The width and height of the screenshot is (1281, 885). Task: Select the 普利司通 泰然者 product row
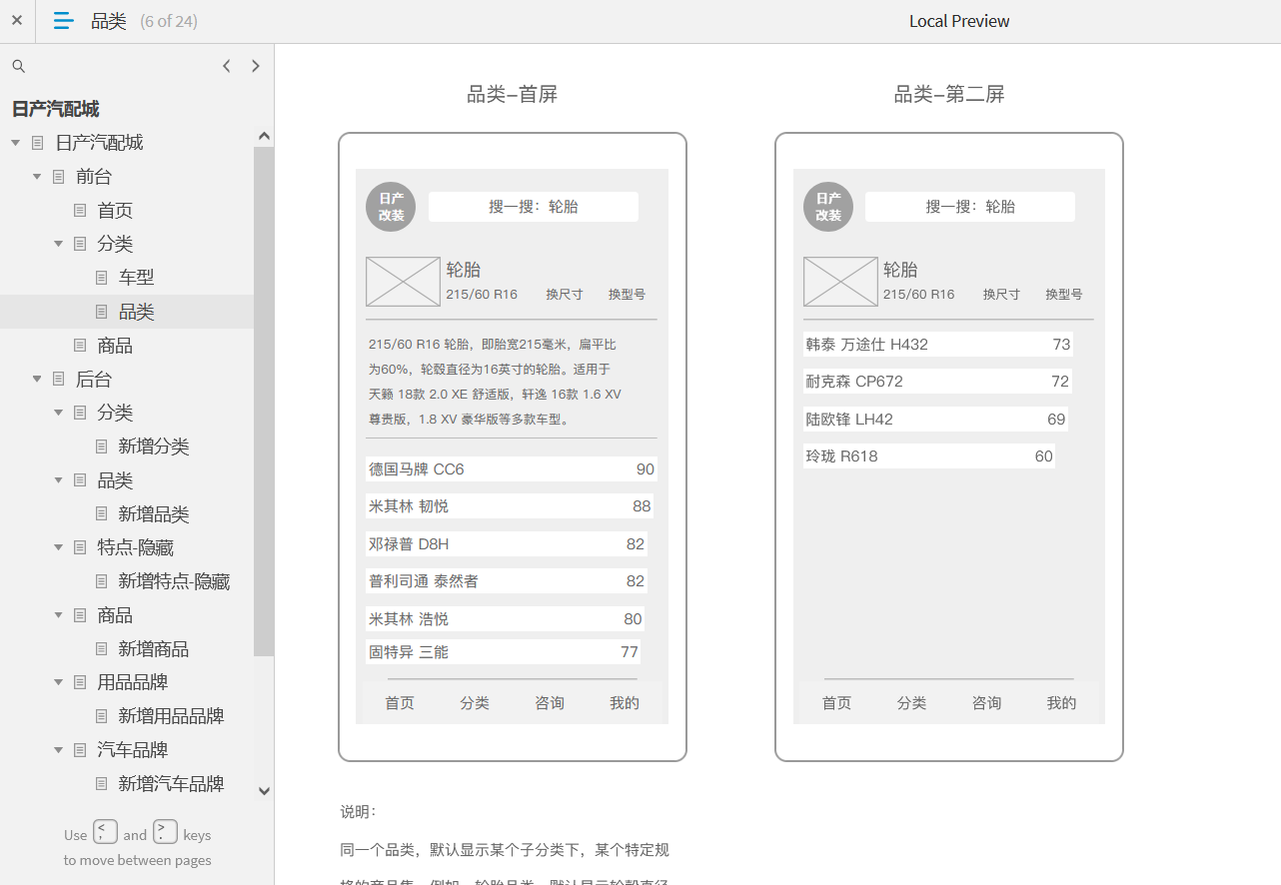click(507, 581)
